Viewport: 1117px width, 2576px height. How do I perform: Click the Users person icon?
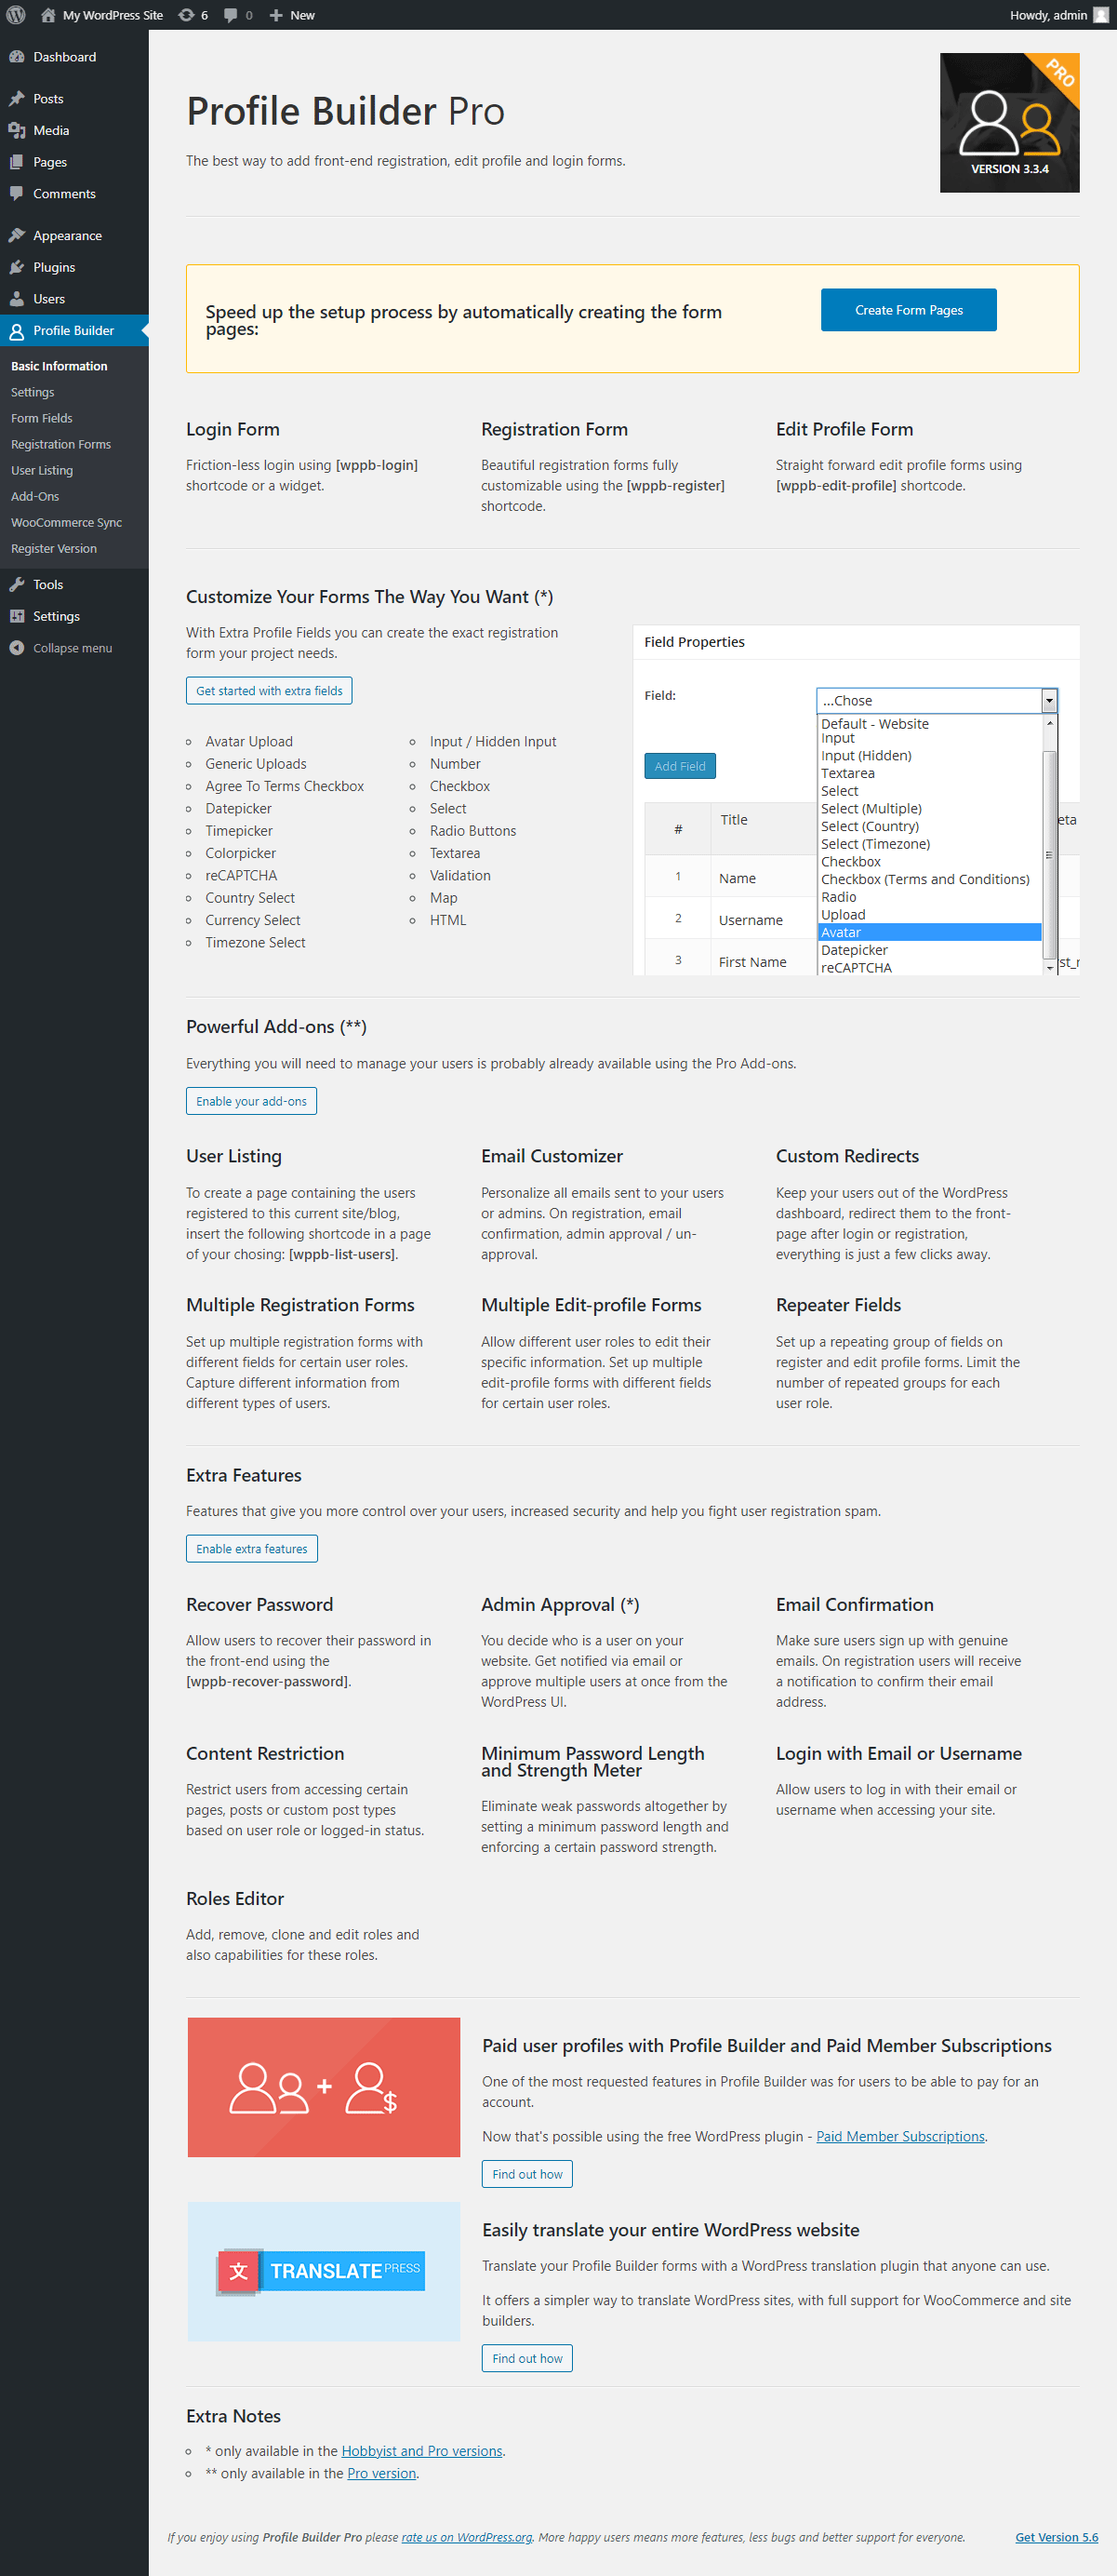(x=17, y=299)
